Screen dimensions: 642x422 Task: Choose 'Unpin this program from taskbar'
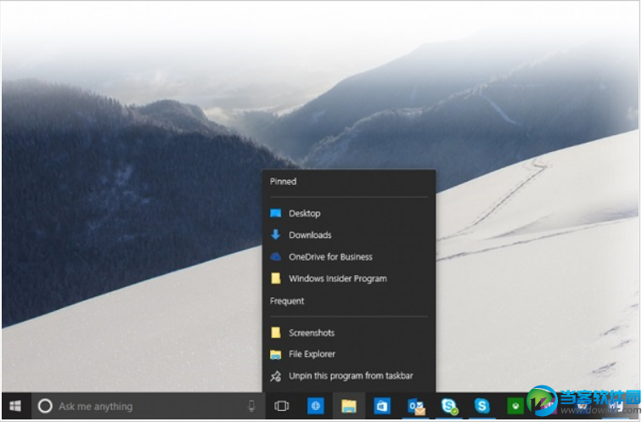click(x=349, y=376)
